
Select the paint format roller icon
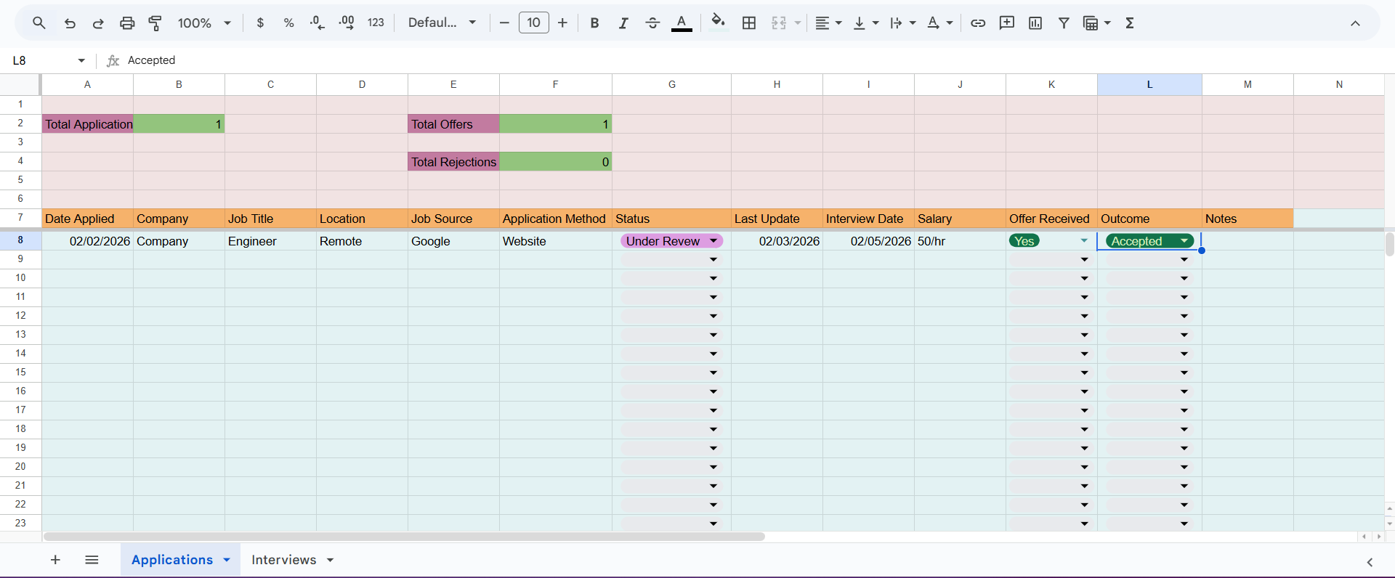(155, 23)
